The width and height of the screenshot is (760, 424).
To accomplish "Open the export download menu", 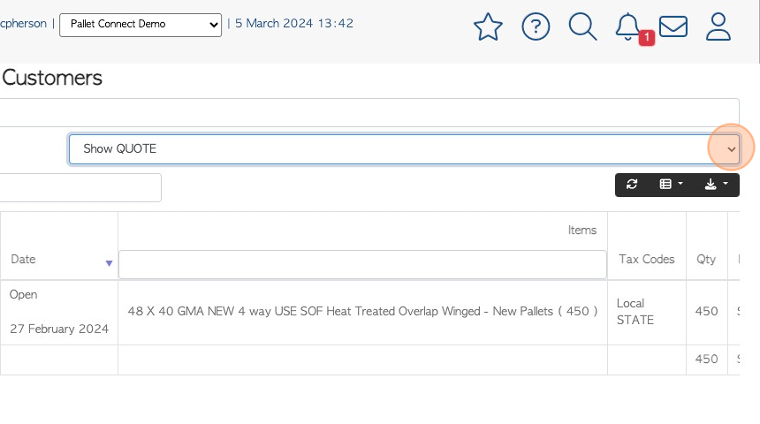I will 716,184.
